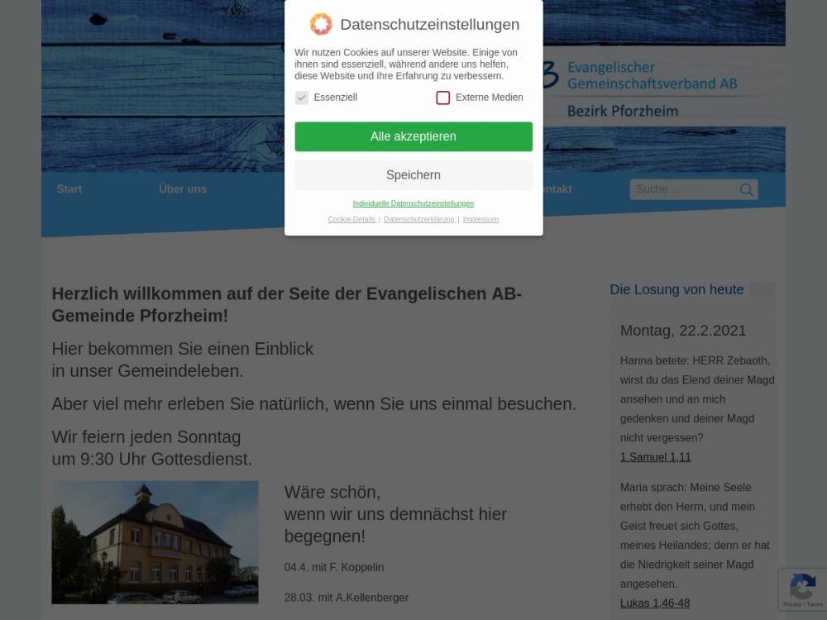
Task: Open the 1.Samuel 1,11 verse link
Action: click(656, 457)
